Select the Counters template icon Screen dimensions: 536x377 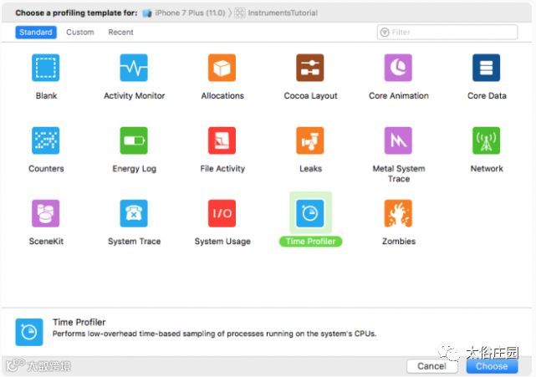[x=45, y=140]
